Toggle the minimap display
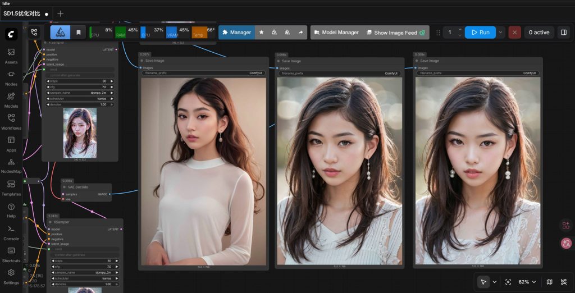The height and width of the screenshot is (293, 575). pyautogui.click(x=549, y=282)
